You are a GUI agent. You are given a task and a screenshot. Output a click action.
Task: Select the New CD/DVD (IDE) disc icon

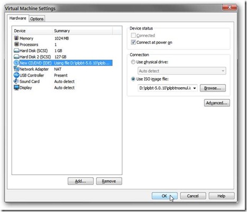(x=16, y=63)
